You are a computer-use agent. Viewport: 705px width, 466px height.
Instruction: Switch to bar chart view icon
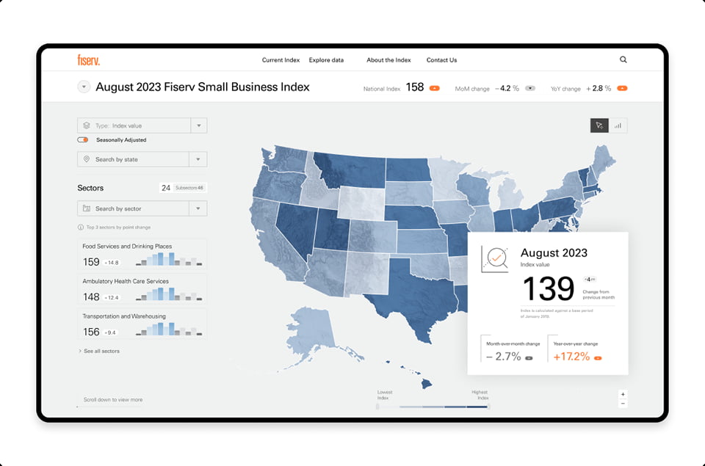[618, 125]
